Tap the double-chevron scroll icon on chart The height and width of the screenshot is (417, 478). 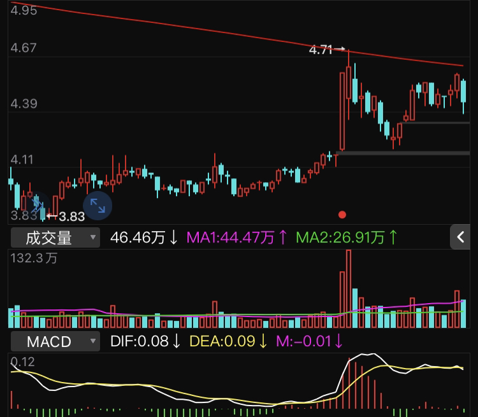(37, 205)
